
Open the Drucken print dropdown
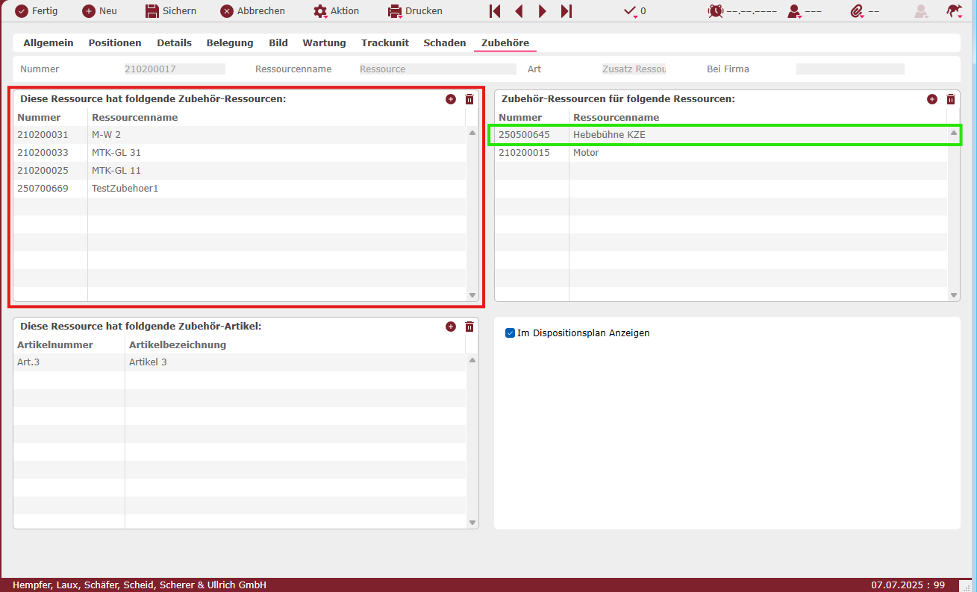click(x=415, y=11)
